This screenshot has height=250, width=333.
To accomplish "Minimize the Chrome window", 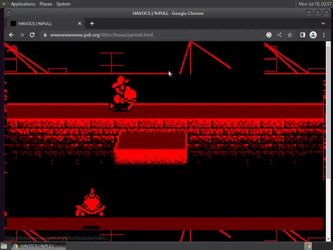I will [x=309, y=13].
